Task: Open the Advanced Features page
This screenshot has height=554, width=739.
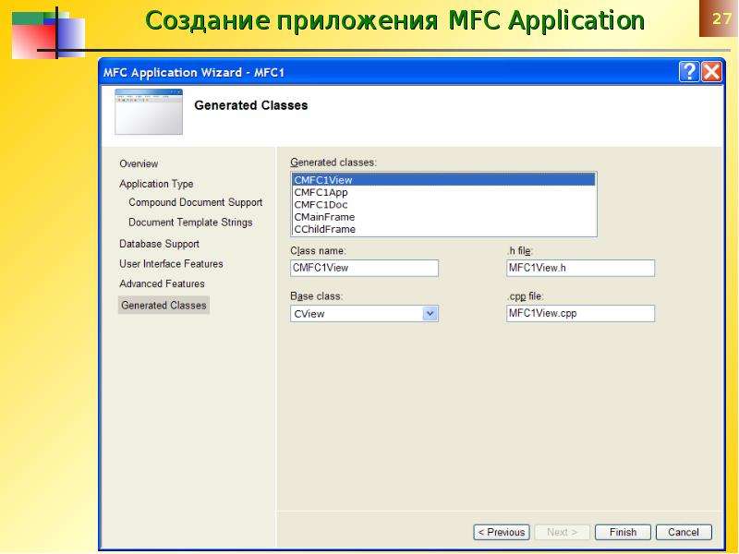Action: point(162,283)
